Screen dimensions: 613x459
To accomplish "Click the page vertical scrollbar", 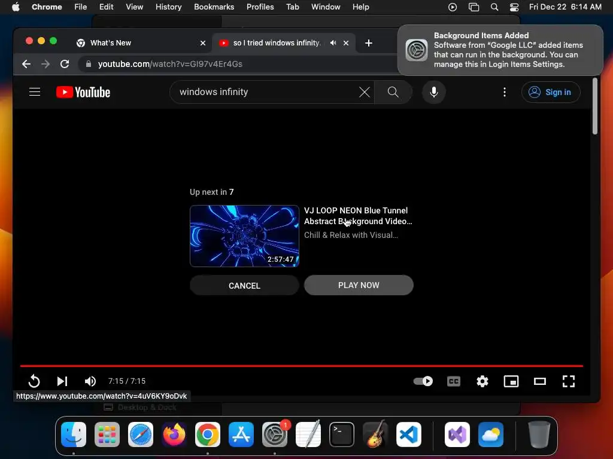I will [594, 106].
